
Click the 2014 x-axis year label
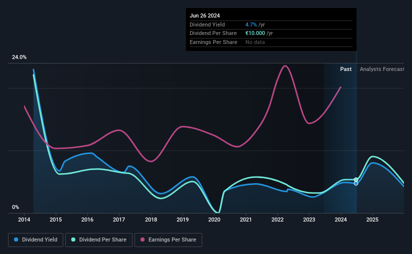tap(24, 219)
